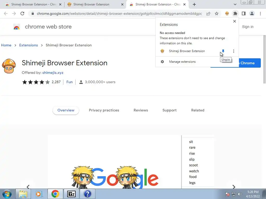Open media player from taskbar
The image size is (266, 199).
coord(39,194)
